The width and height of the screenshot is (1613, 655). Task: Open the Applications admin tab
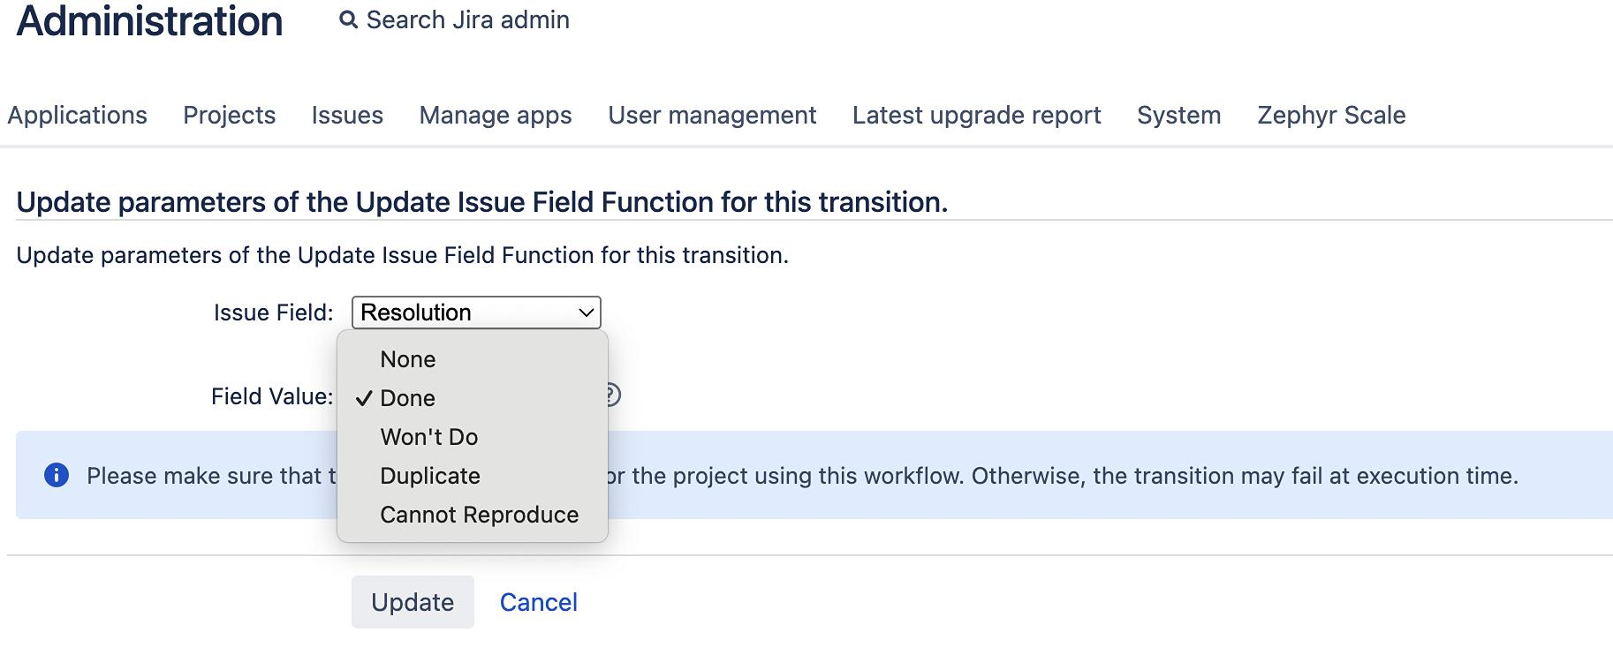[78, 115]
